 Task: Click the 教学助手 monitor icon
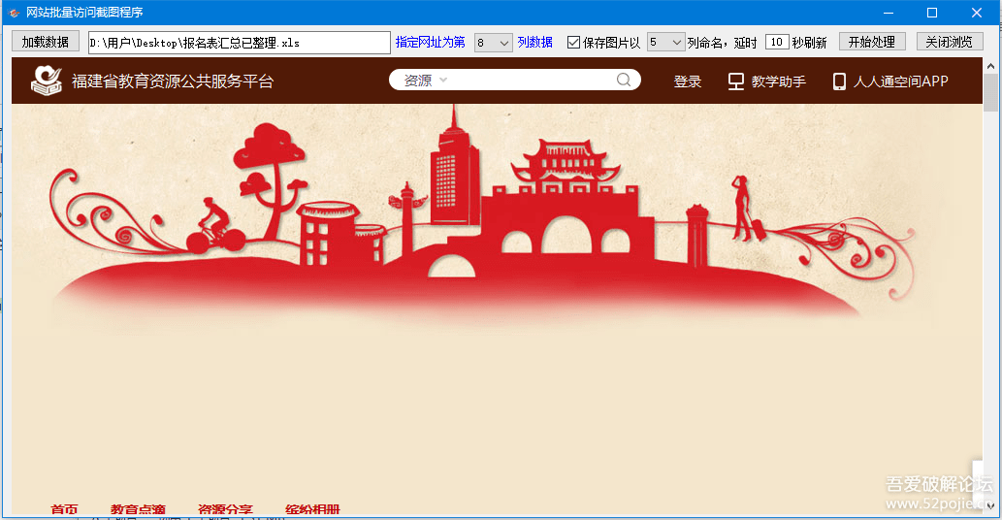coord(736,81)
